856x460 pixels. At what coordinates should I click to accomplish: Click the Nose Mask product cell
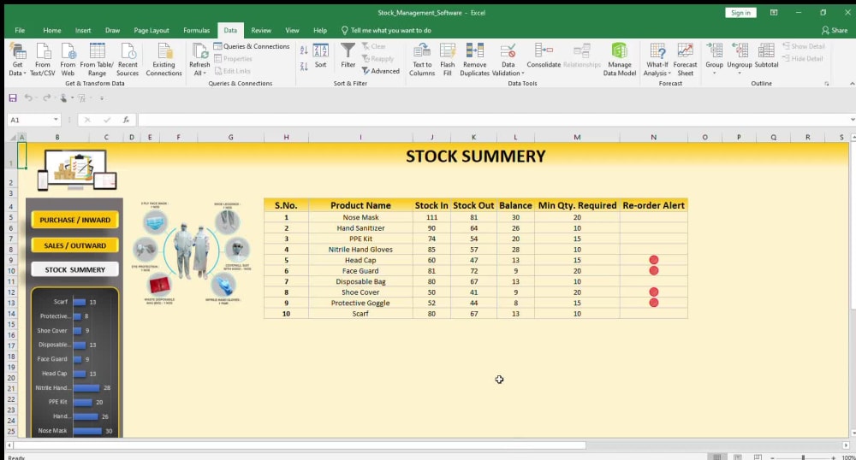[360, 217]
